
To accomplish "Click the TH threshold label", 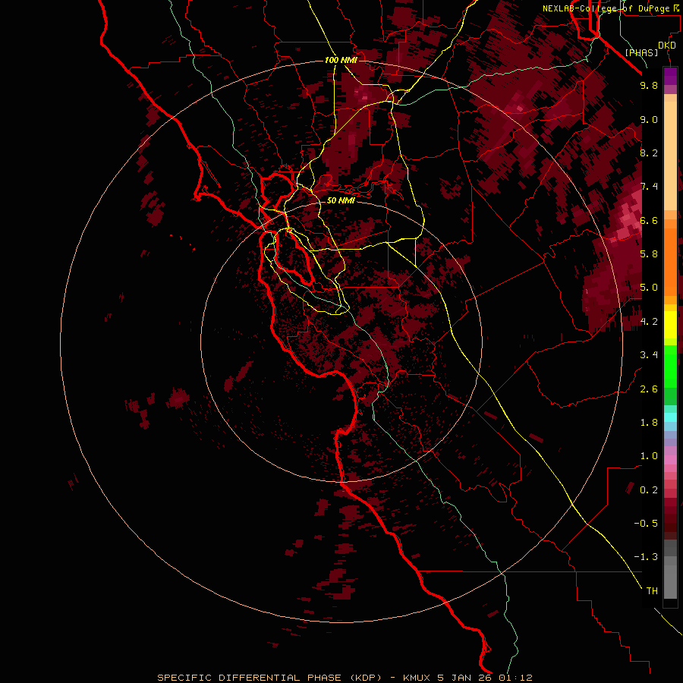I will pyautogui.click(x=652, y=591).
